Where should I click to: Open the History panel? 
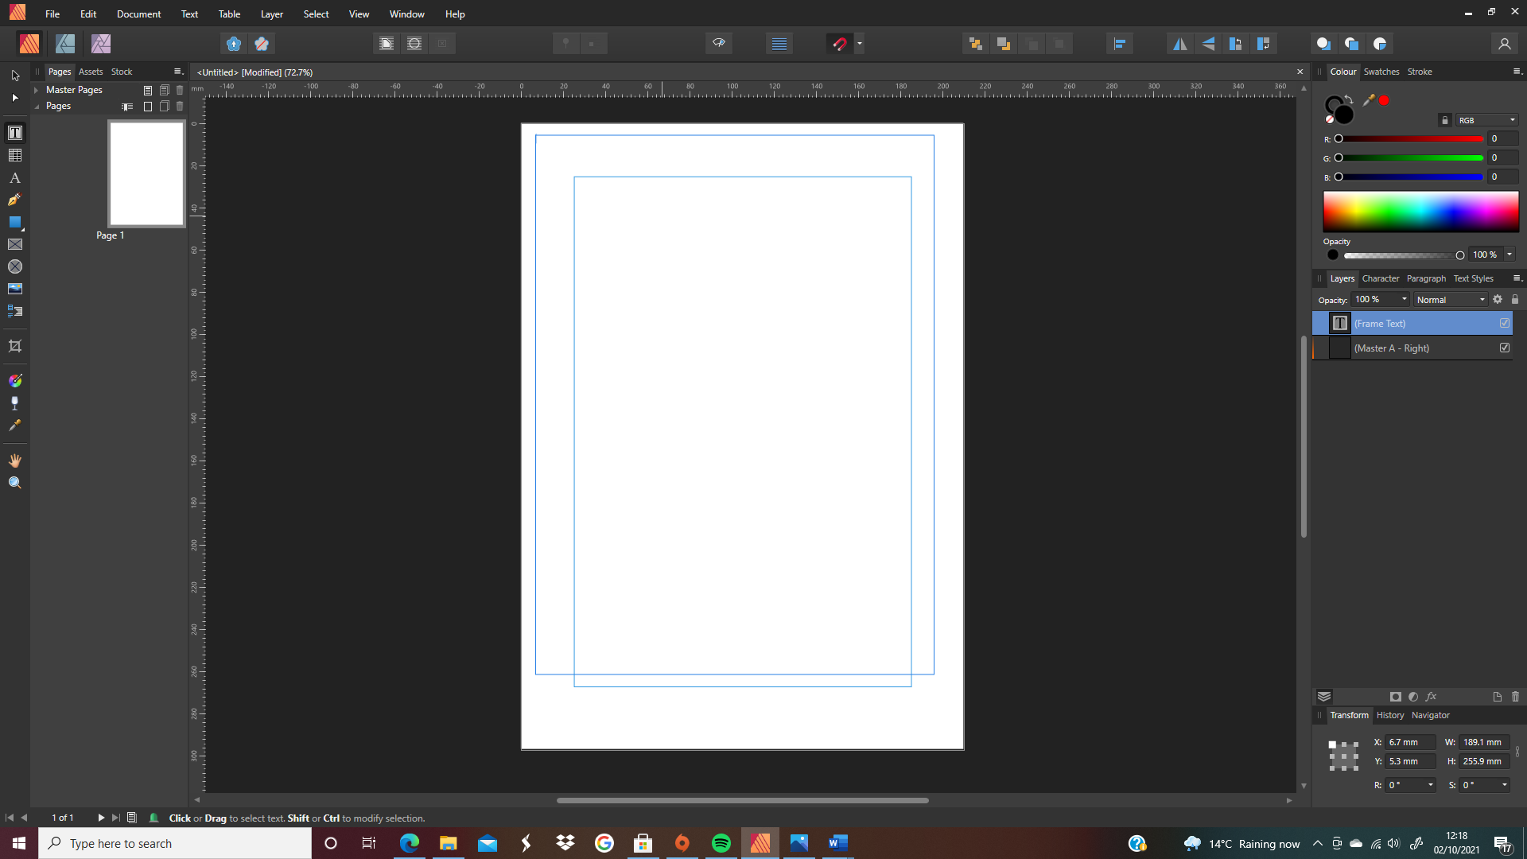(x=1389, y=715)
